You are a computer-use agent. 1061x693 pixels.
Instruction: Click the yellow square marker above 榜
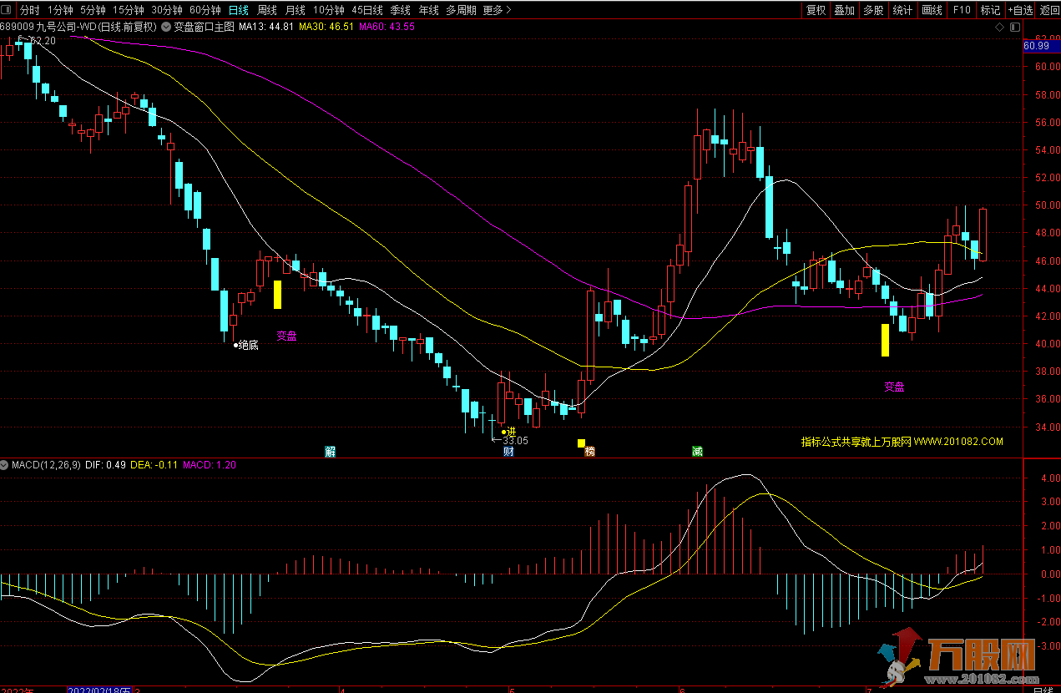(582, 443)
